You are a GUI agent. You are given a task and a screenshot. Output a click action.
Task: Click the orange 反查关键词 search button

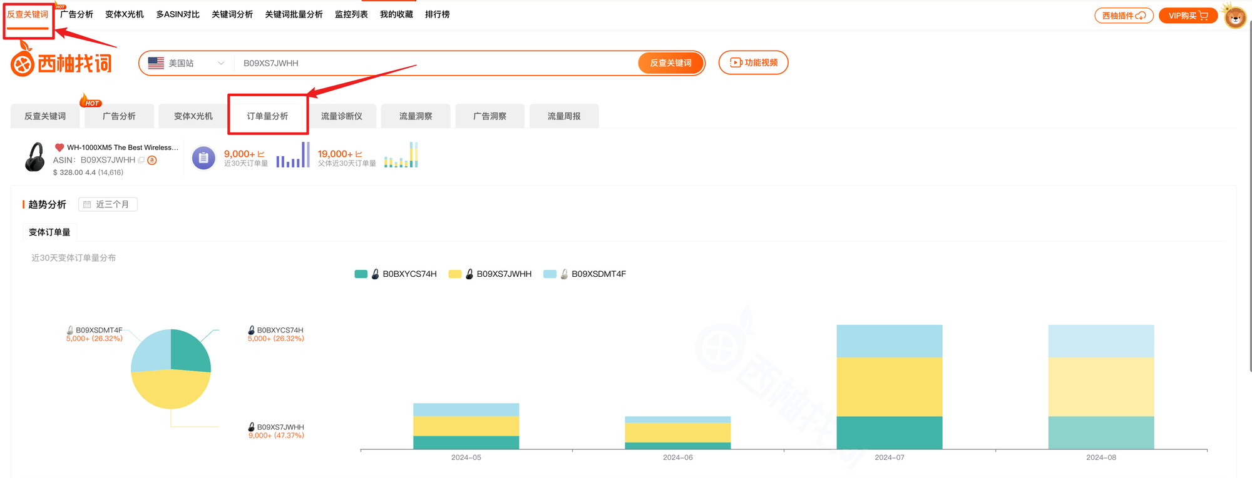[670, 63]
